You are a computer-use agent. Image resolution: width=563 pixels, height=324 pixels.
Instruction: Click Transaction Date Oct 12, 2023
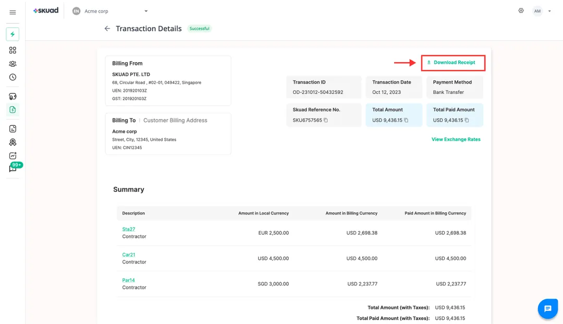pos(386,92)
